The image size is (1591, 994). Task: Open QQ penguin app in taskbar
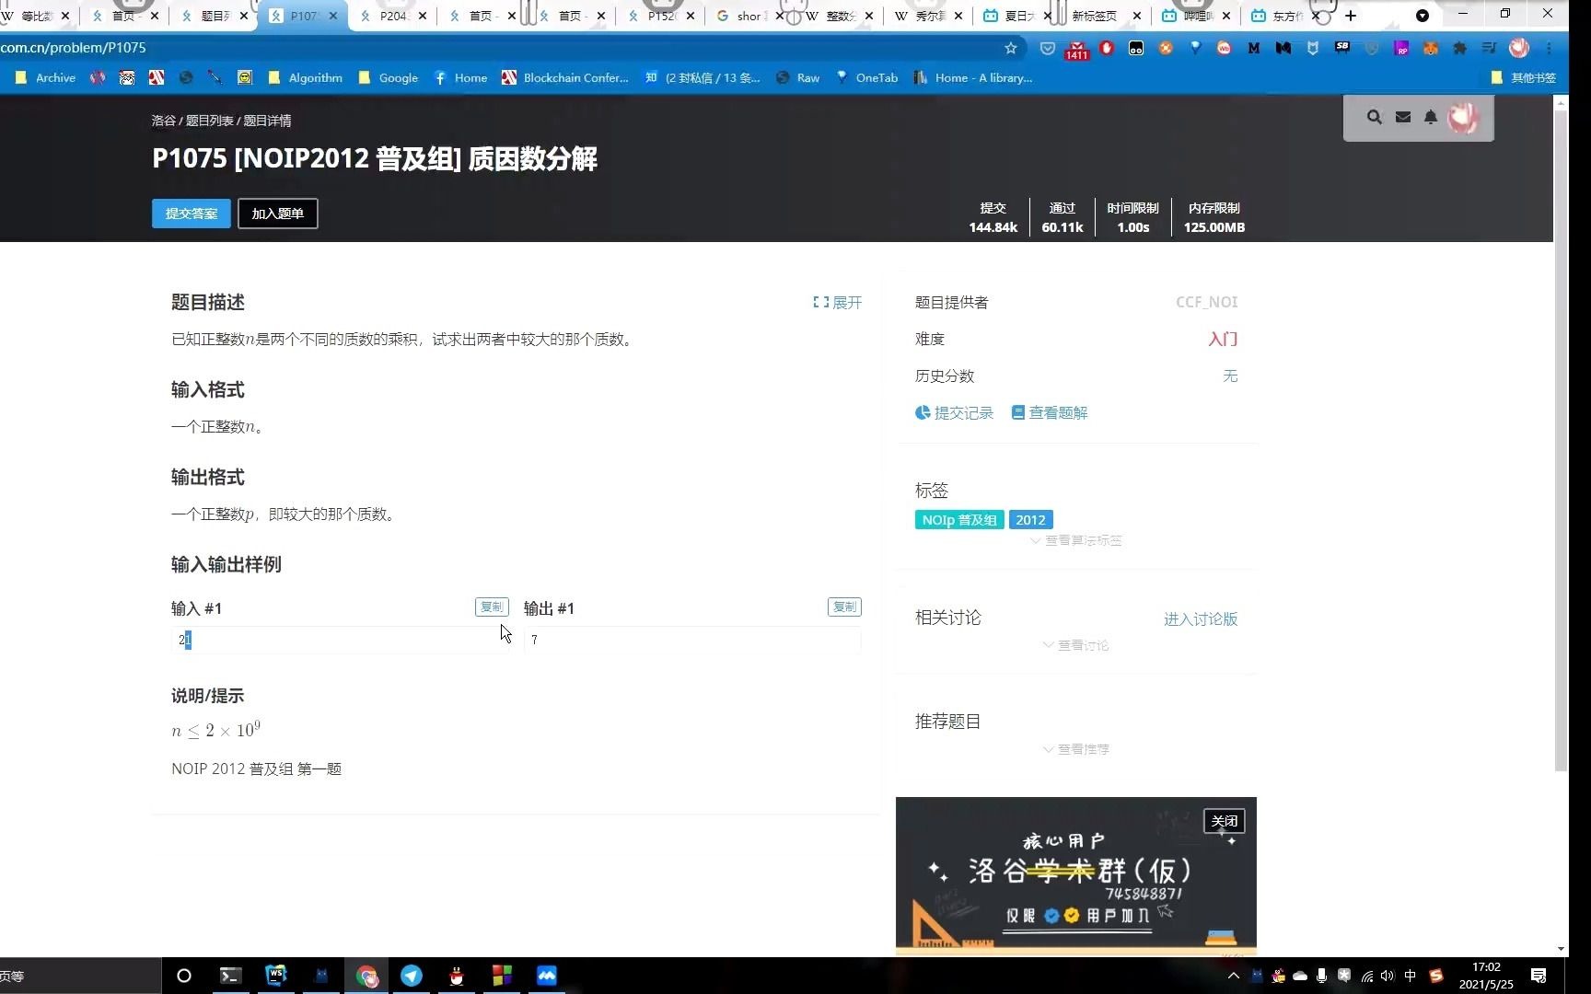(x=457, y=976)
